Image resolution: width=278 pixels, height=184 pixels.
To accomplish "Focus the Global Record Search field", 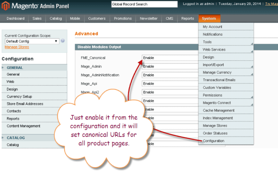I will pyautogui.click(x=144, y=4).
